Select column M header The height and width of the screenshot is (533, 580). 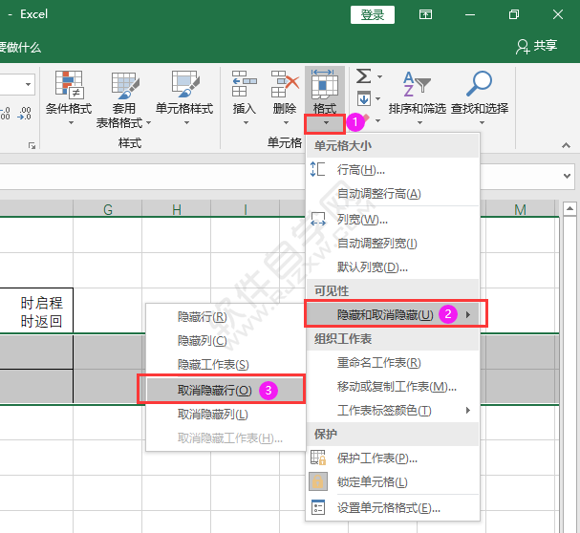[520, 209]
